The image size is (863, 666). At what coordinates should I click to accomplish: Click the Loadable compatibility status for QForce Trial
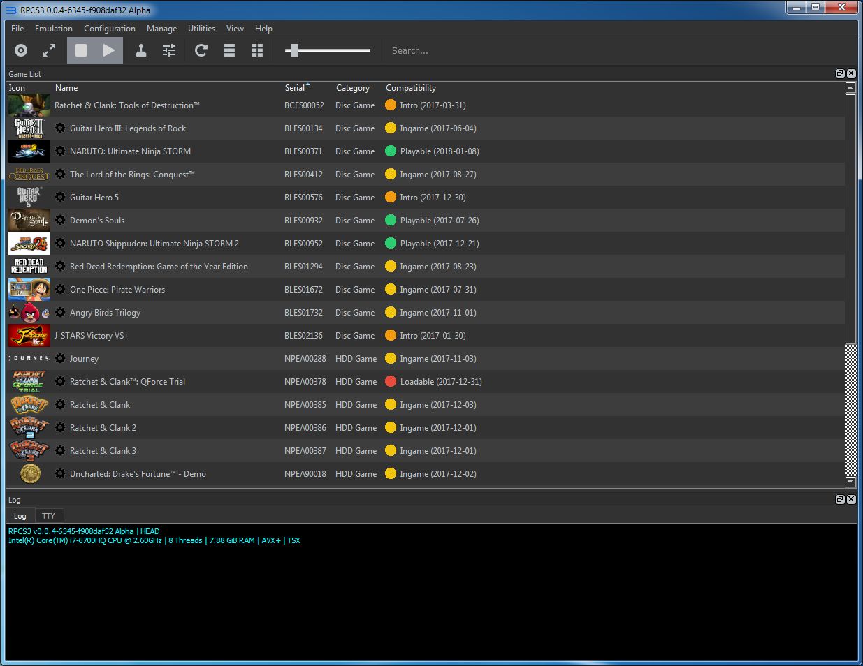coord(433,382)
